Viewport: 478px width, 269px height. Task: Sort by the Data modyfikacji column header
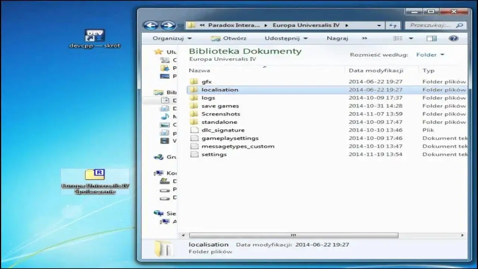tap(376, 70)
